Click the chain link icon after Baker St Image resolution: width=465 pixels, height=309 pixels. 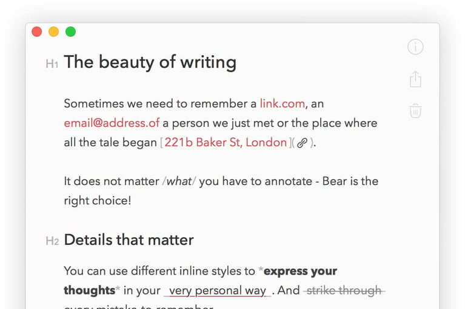pyautogui.click(x=302, y=143)
